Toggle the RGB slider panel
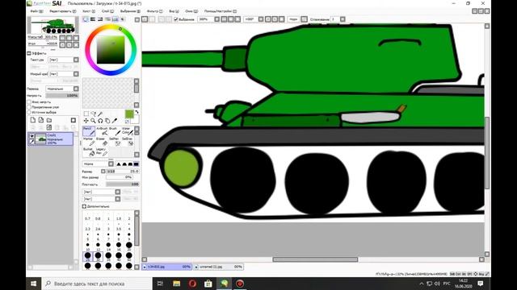517x290 pixels. [93, 19]
